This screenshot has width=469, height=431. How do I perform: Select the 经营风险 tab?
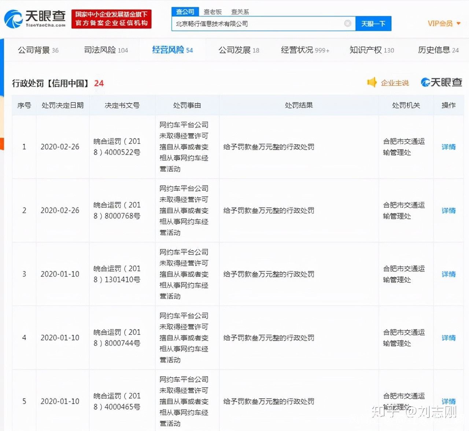(172, 50)
